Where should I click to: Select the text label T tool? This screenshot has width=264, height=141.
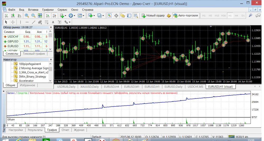pyautogui.click(x=59, y=22)
